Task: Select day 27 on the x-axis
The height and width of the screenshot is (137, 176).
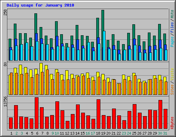Action: (x=144, y=133)
